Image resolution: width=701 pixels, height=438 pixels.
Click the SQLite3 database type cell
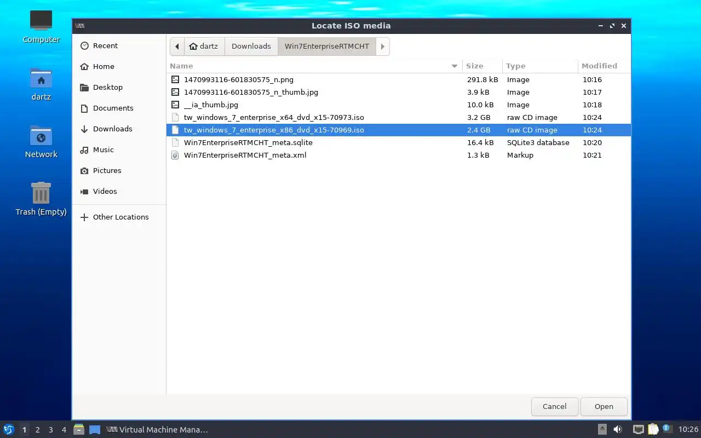tap(538, 143)
